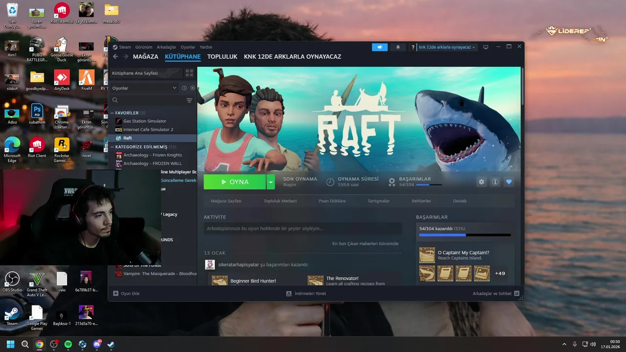Open Tartışmalar link

(x=379, y=201)
